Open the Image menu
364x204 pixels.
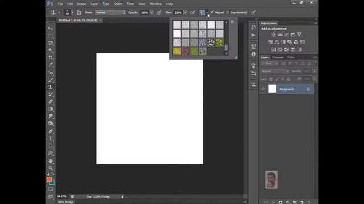pyautogui.click(x=81, y=4)
